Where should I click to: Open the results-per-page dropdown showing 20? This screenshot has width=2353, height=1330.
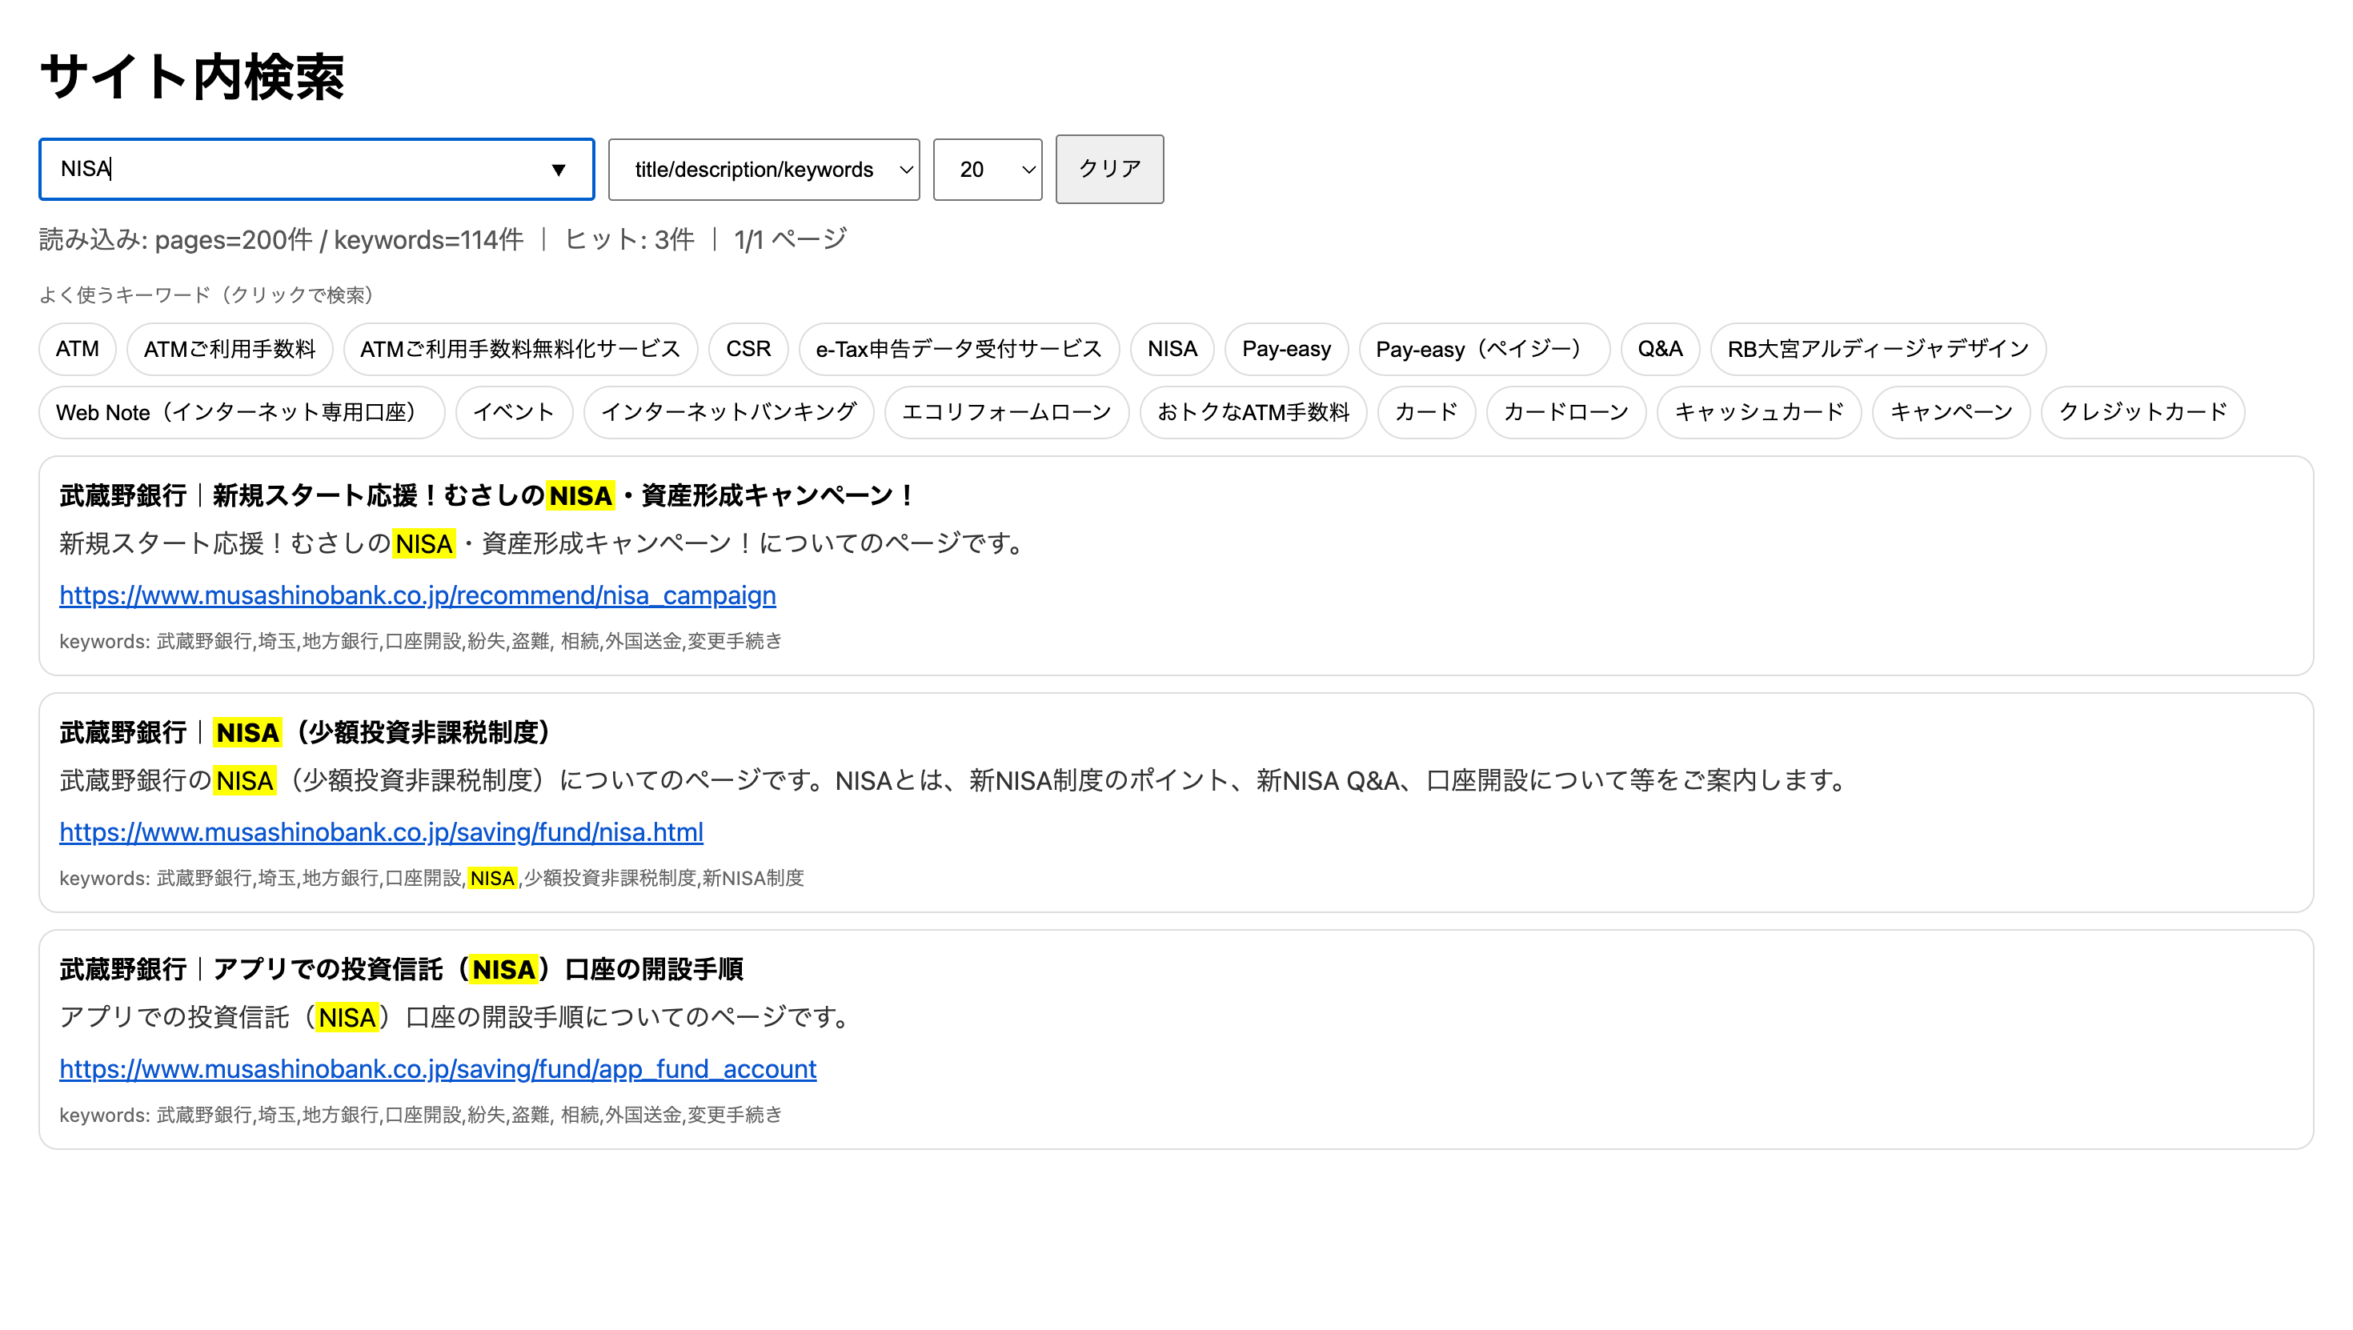(987, 169)
